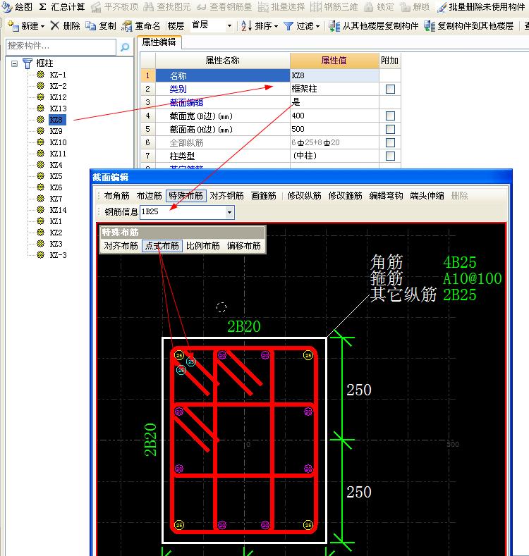Select KZ6 in the component tree
The image size is (529, 556).
pos(56,187)
